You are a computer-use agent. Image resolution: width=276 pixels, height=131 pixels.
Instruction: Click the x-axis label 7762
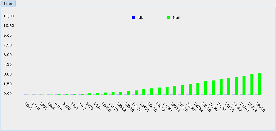point(82,106)
